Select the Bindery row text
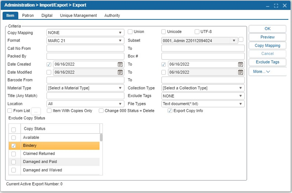Image resolution: width=292 pixels, height=193 pixels. tap(30, 146)
